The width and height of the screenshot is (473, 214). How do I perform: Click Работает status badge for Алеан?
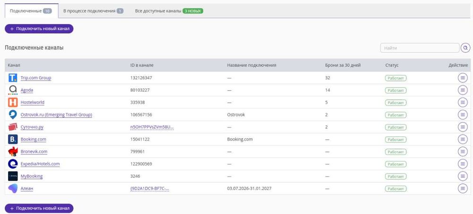click(395, 188)
